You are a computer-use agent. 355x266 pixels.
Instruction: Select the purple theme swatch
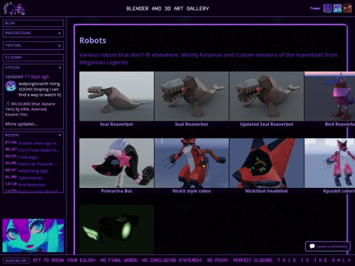point(327,9)
